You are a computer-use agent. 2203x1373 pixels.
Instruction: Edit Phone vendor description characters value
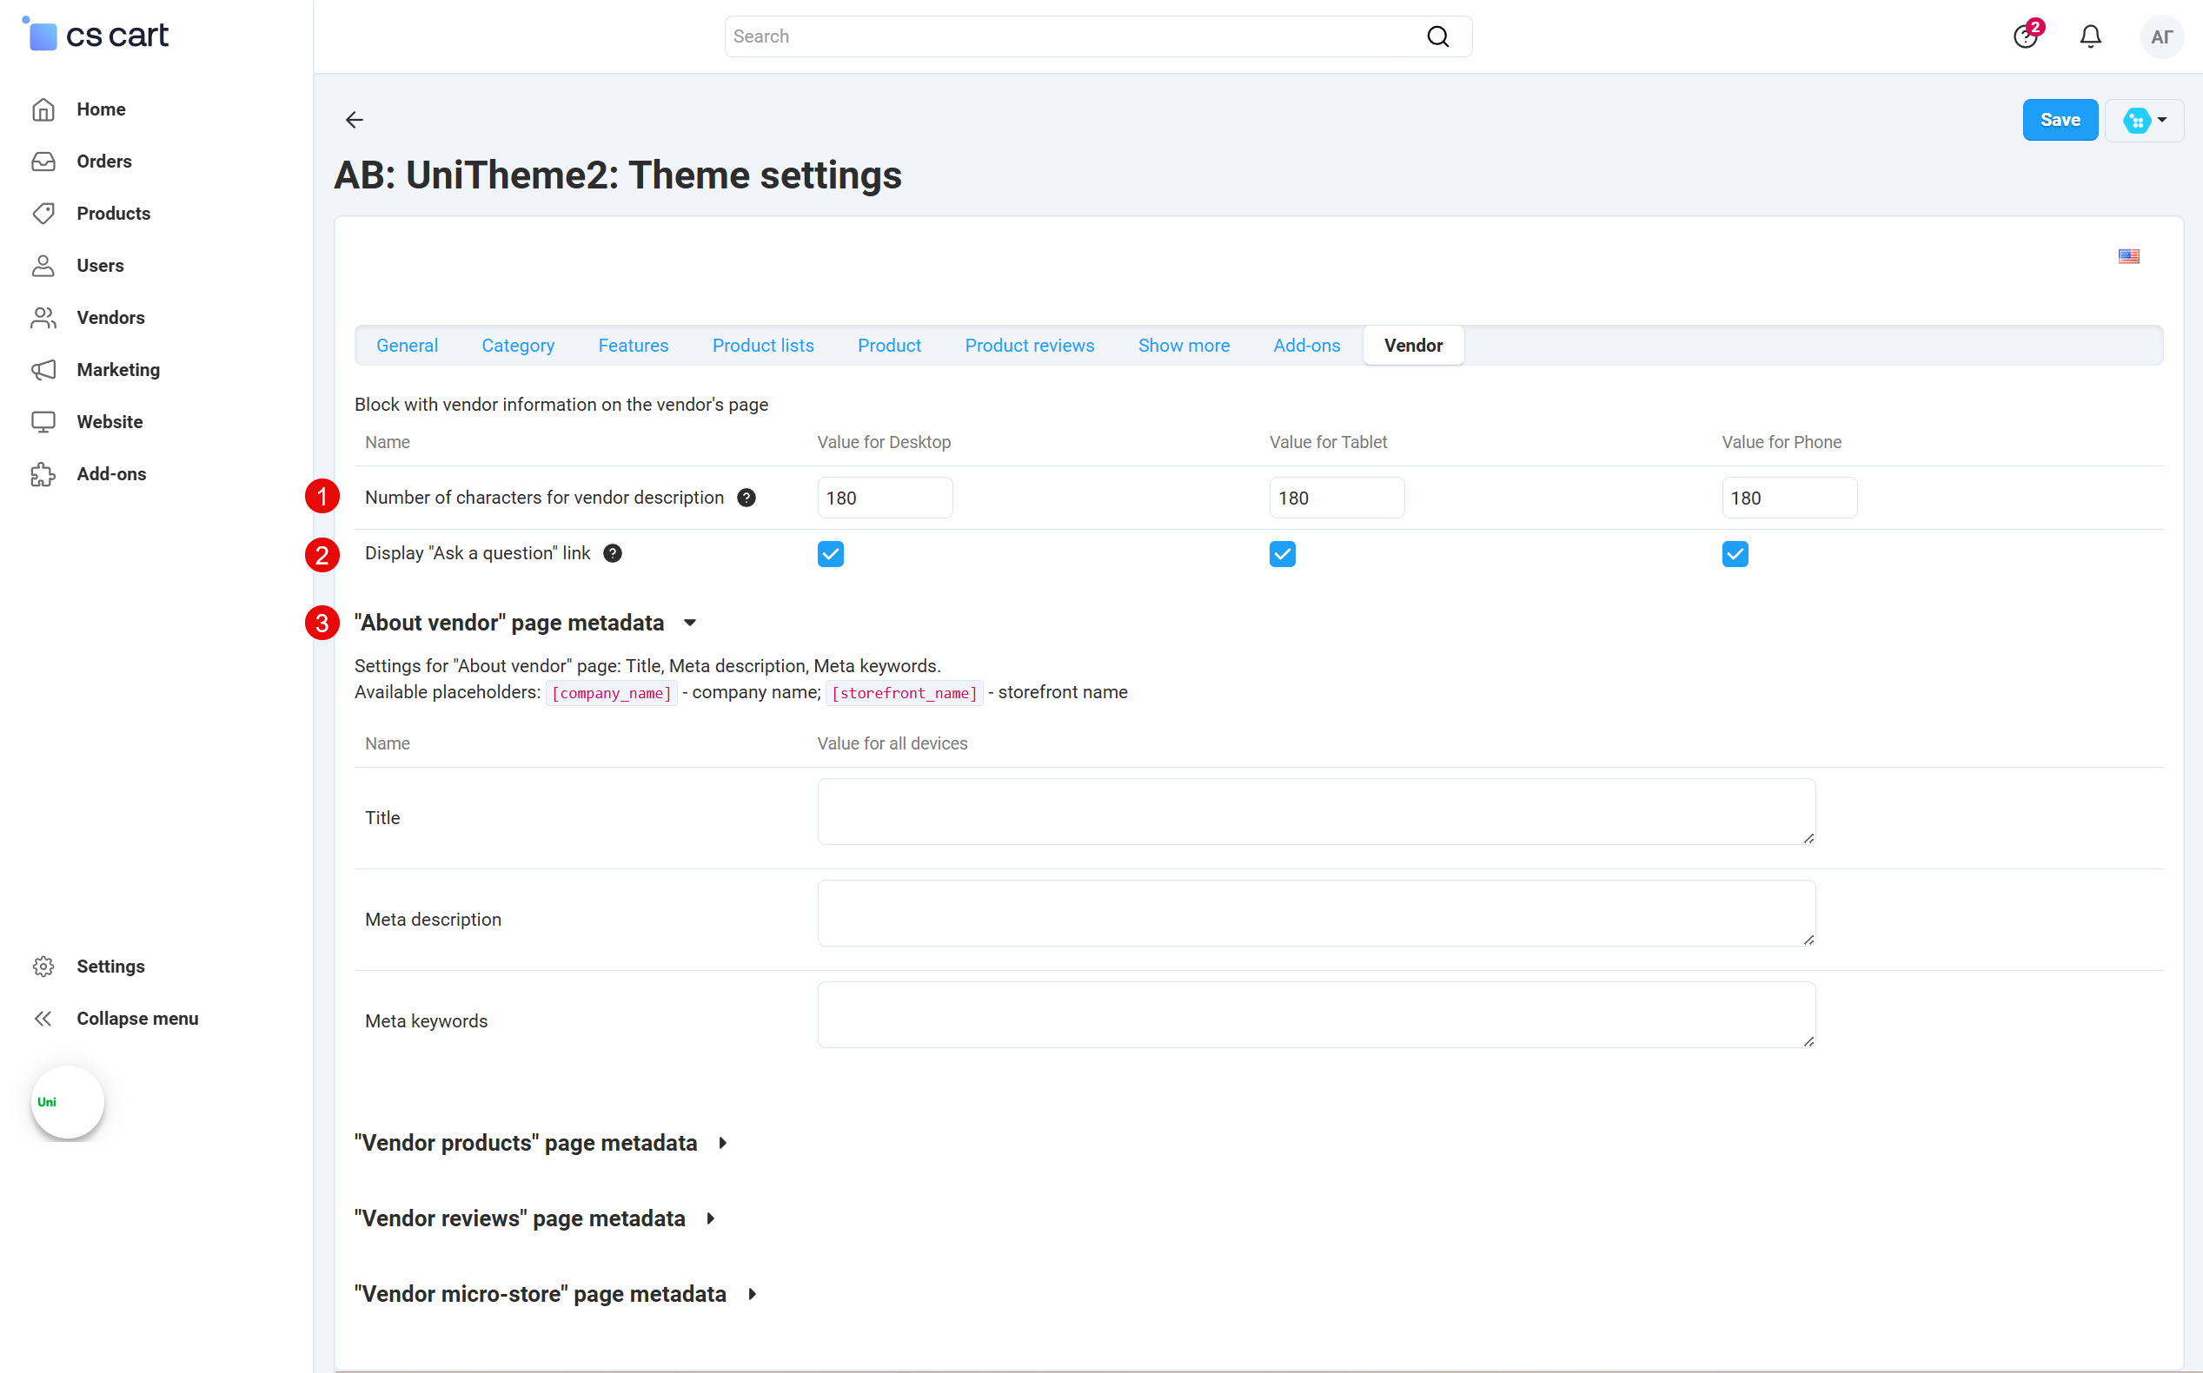(1788, 498)
